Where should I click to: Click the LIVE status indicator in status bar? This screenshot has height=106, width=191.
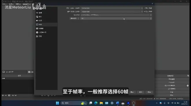pyautogui.click(x=146, y=99)
